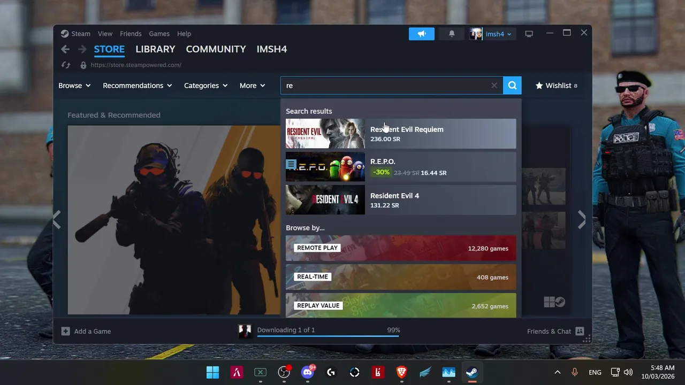685x385 pixels.
Task: Open the Friends & Chat icon
Action: pyautogui.click(x=580, y=331)
